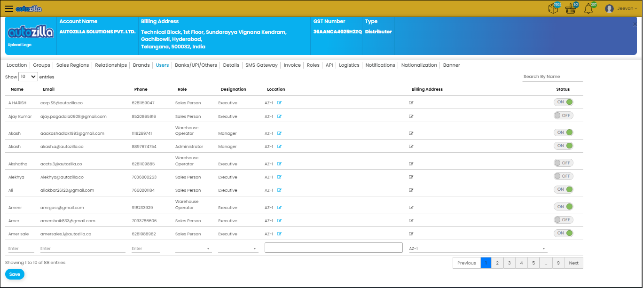Edit location for Alekhya
Image resolution: width=643 pixels, height=288 pixels.
pyautogui.click(x=279, y=177)
